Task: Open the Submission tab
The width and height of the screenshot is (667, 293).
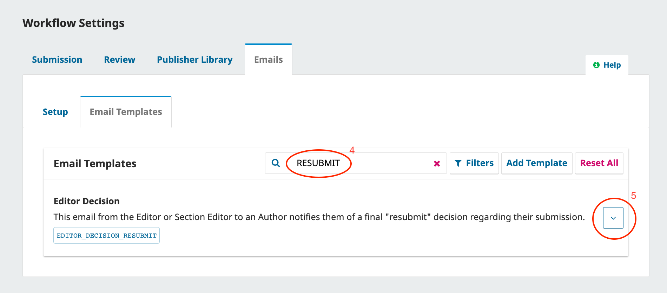Action: point(57,60)
